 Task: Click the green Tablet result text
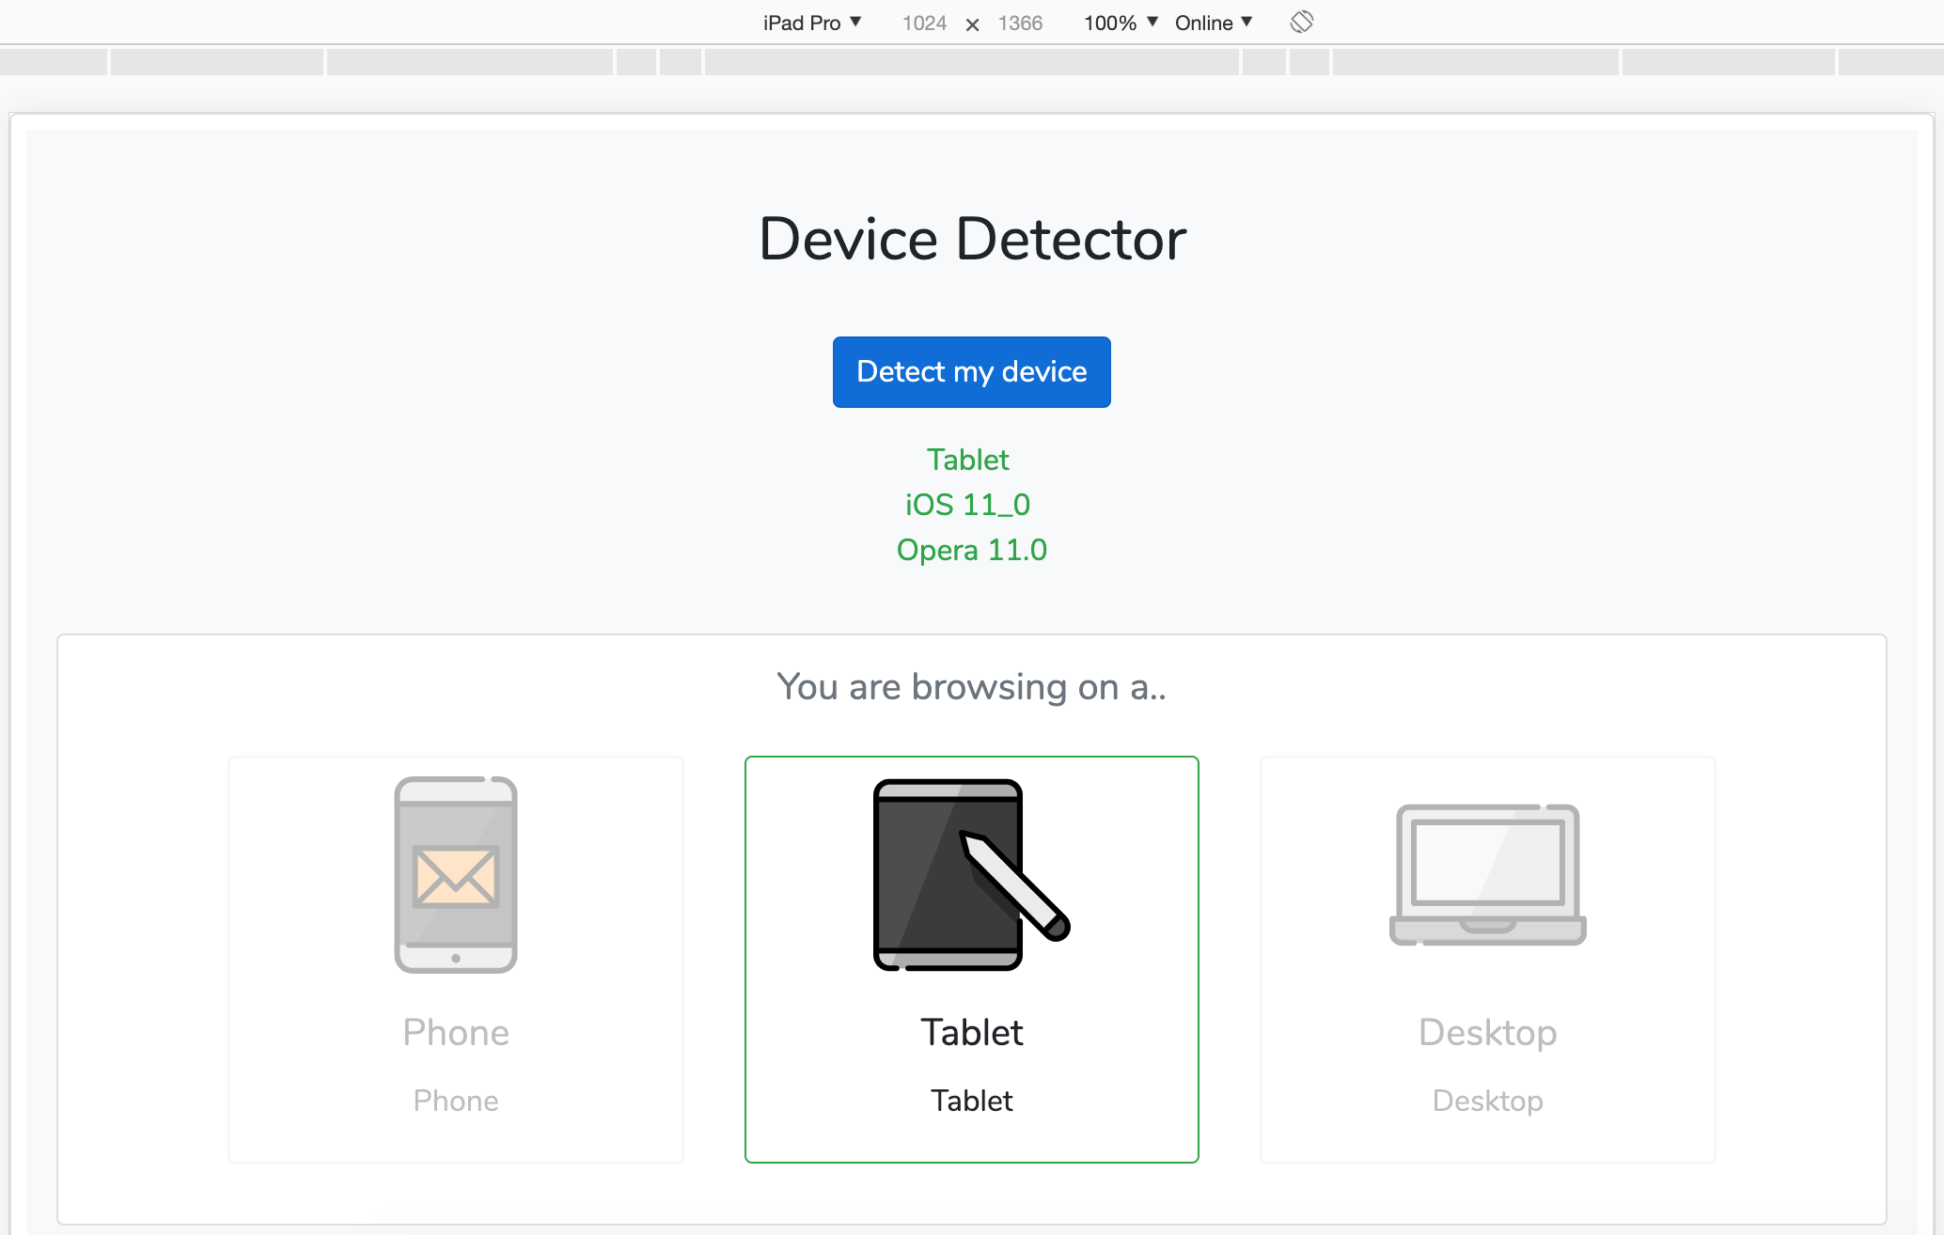click(967, 460)
